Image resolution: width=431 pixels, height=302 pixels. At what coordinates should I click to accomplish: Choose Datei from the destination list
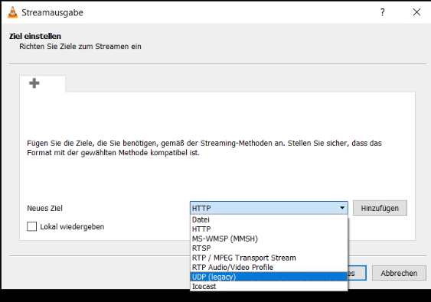[269, 219]
